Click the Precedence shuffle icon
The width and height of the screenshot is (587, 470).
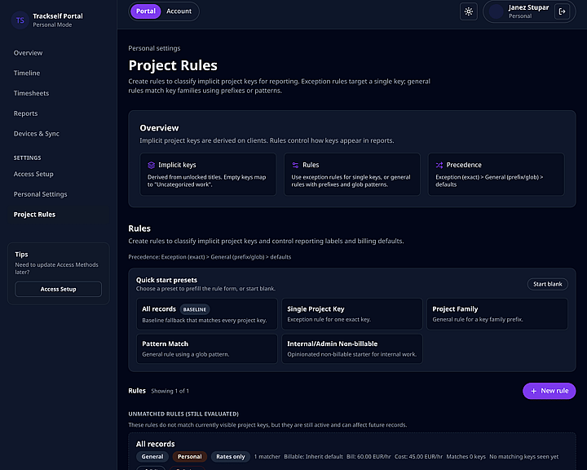point(439,165)
